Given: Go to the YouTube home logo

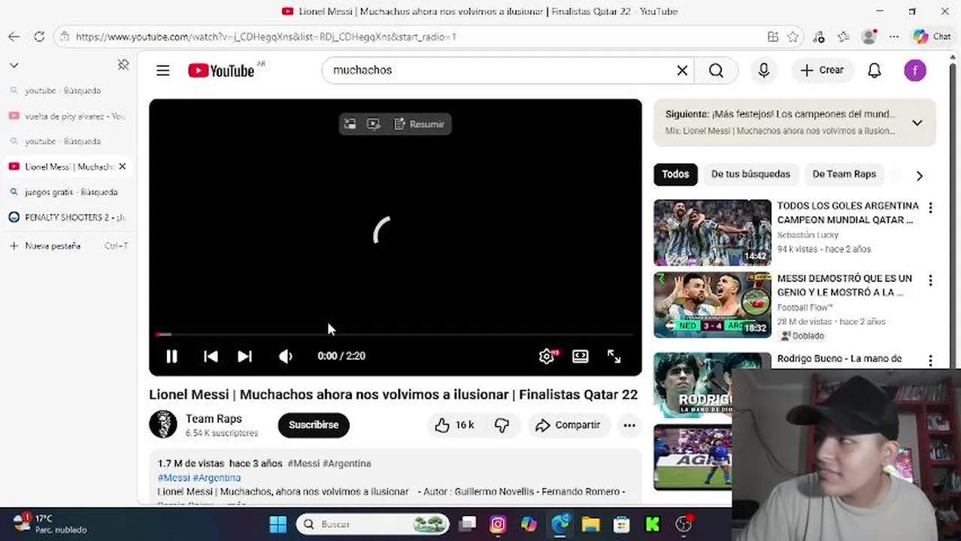Looking at the screenshot, I should coord(221,70).
